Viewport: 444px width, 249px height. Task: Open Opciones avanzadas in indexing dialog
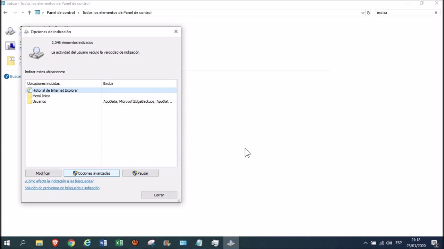click(92, 173)
